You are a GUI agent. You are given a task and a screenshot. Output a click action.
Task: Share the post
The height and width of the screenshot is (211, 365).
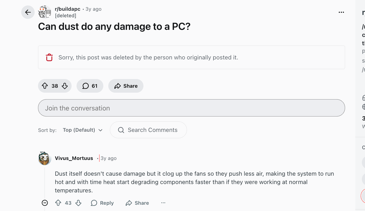(126, 86)
